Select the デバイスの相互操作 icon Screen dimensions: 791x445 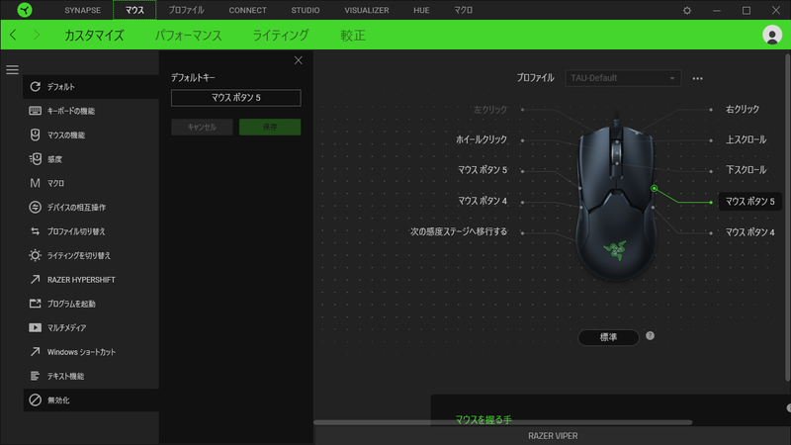35,207
